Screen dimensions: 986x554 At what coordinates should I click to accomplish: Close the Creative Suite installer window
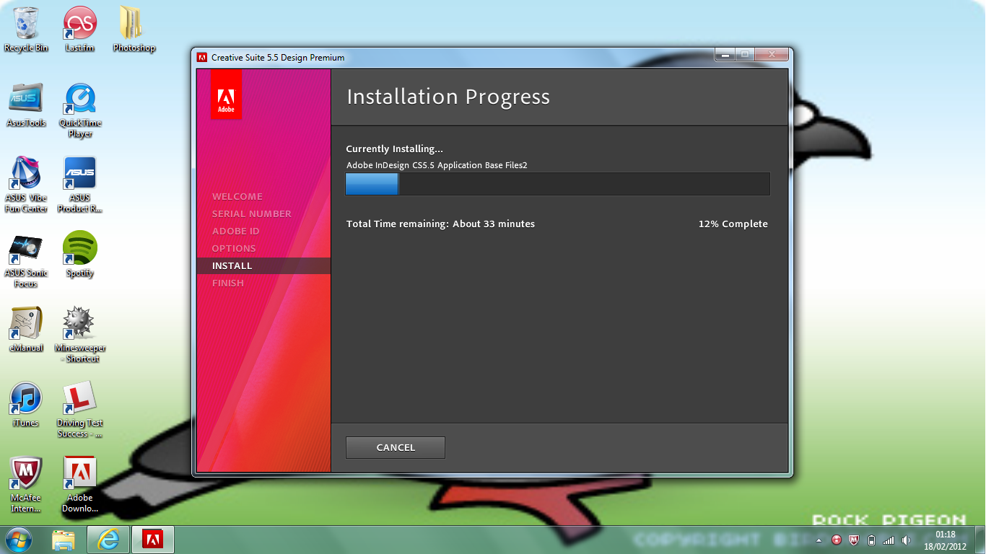[x=772, y=54]
